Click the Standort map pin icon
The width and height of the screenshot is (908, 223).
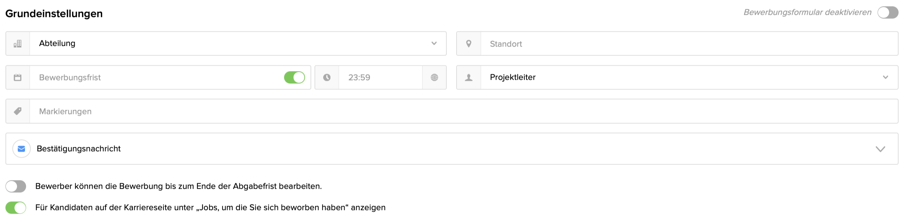468,44
